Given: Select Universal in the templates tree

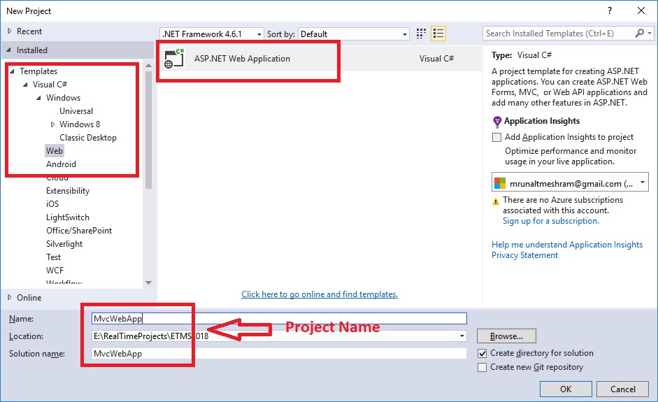Looking at the screenshot, I should [76, 111].
